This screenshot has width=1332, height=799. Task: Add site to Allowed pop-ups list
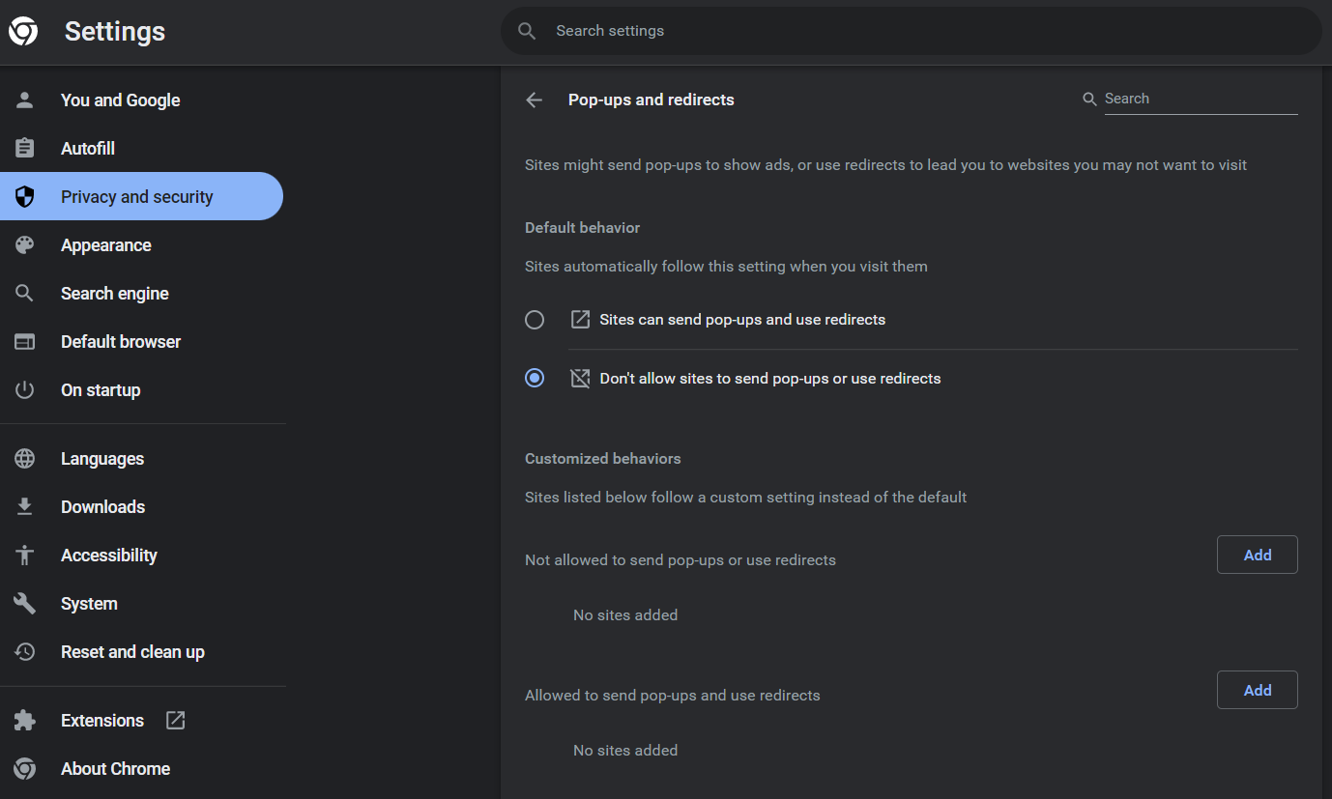click(x=1257, y=690)
